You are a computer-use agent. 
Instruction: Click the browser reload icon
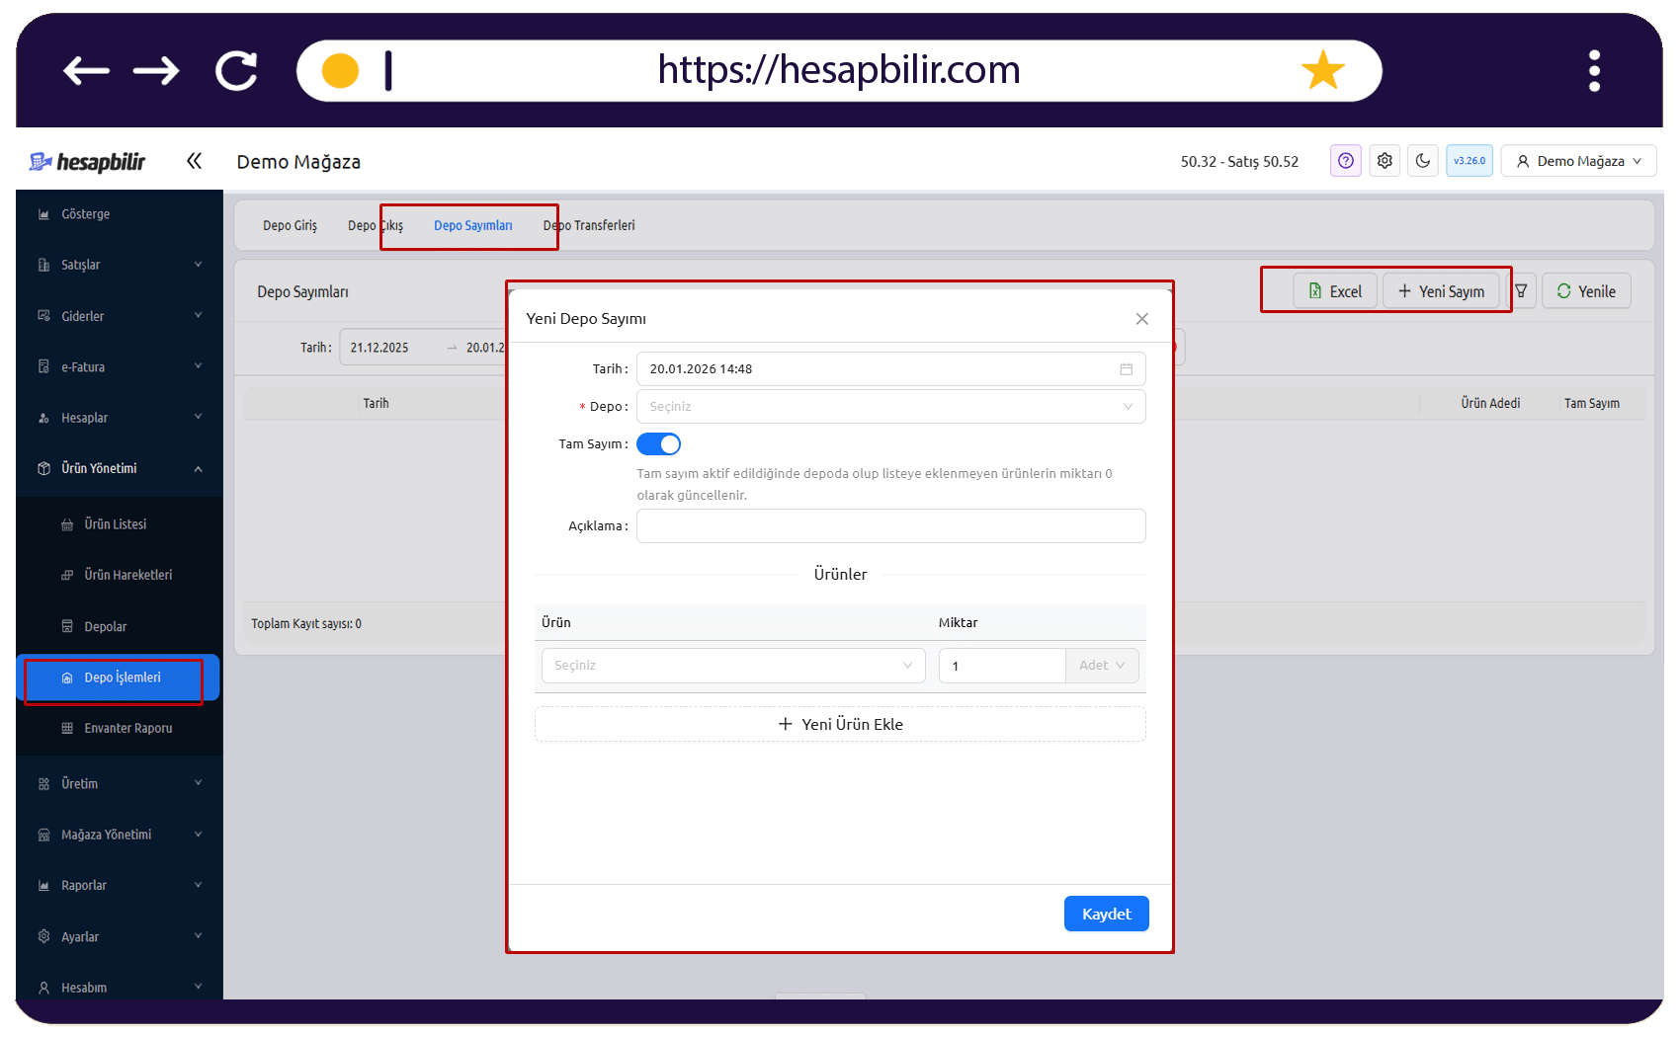point(236,71)
